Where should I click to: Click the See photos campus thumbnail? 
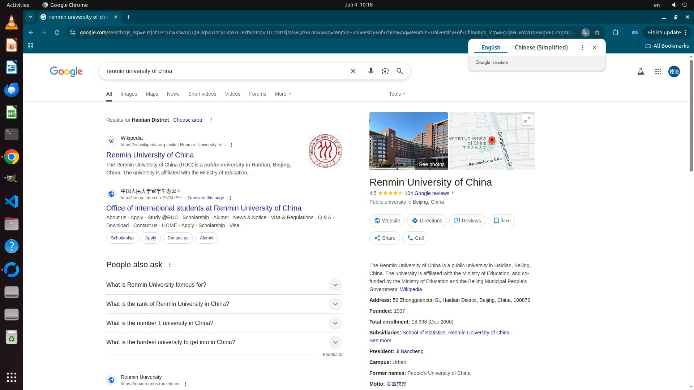tap(408, 141)
